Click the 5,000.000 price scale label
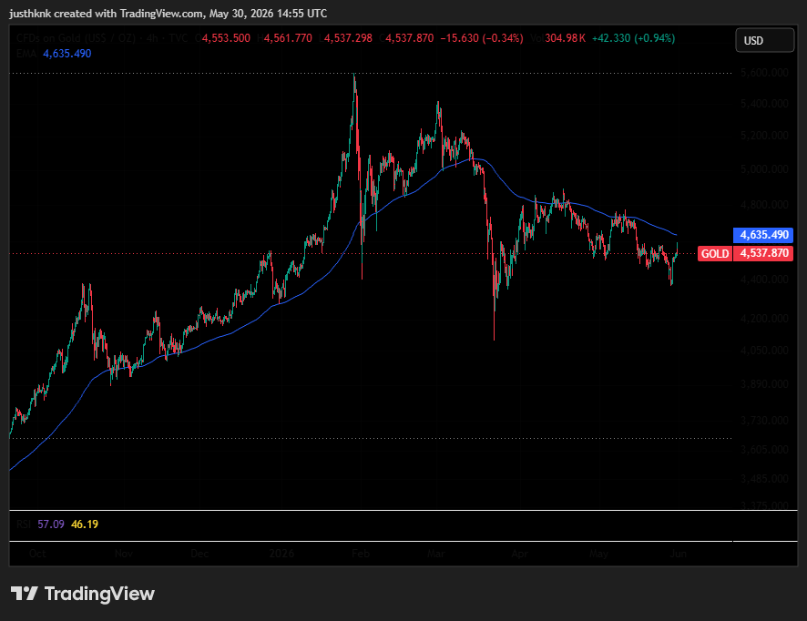The height and width of the screenshot is (621, 807). [764, 169]
